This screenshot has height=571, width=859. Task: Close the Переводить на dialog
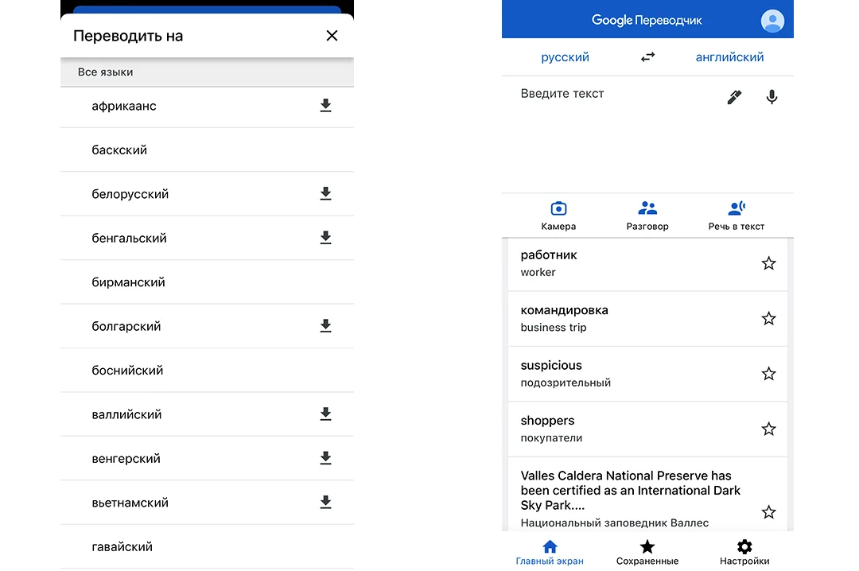(x=332, y=36)
